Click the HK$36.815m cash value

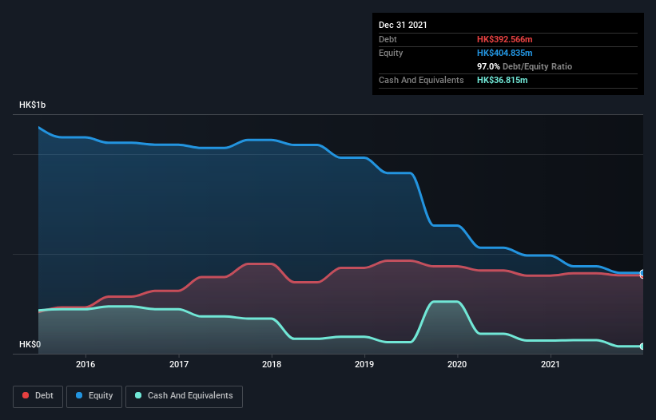[x=502, y=80]
